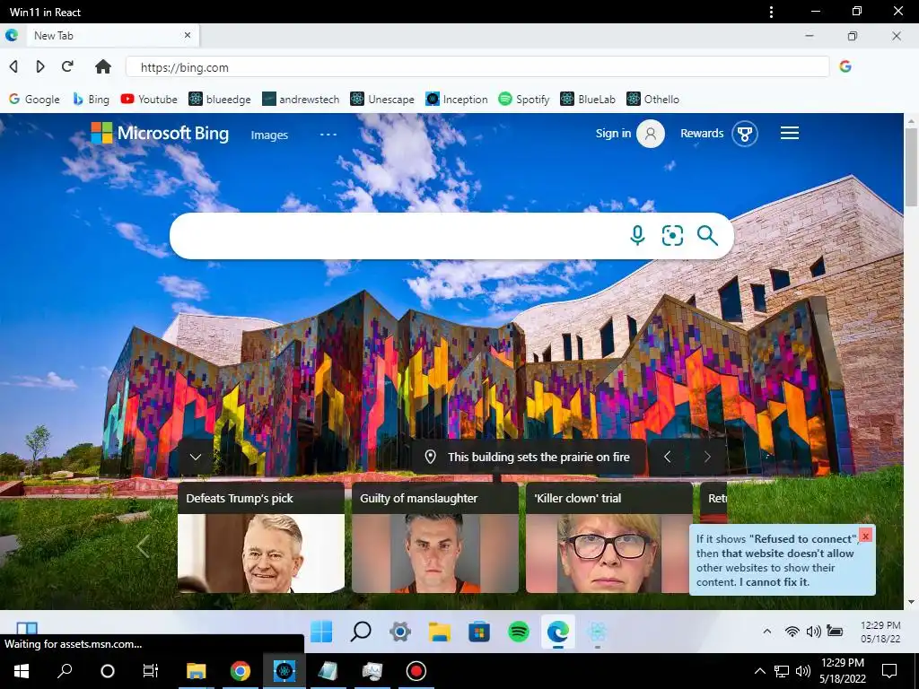Collapse the news feed with the down chevron
Viewport: 919px width, 689px height.
pos(196,457)
